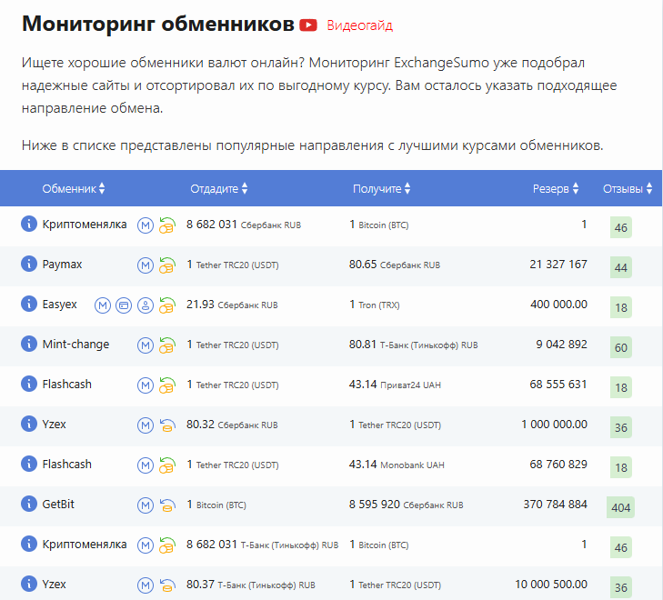Click info icon for Криптоменялка Сбербанк row

click(x=29, y=224)
